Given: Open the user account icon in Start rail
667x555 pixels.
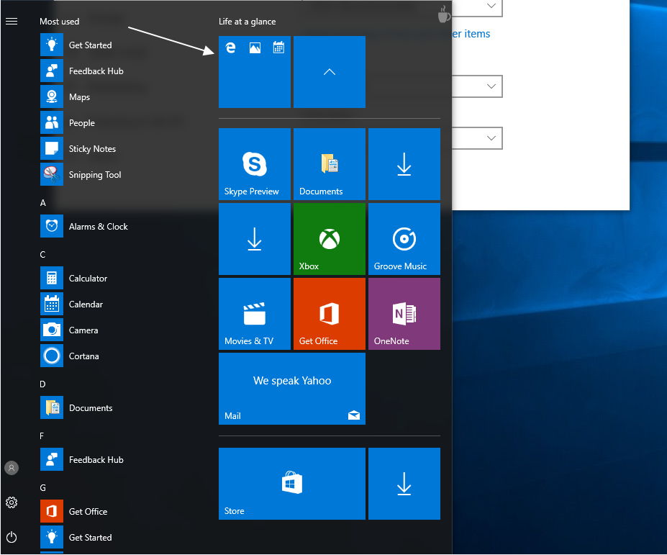Looking at the screenshot, I should coord(12,468).
